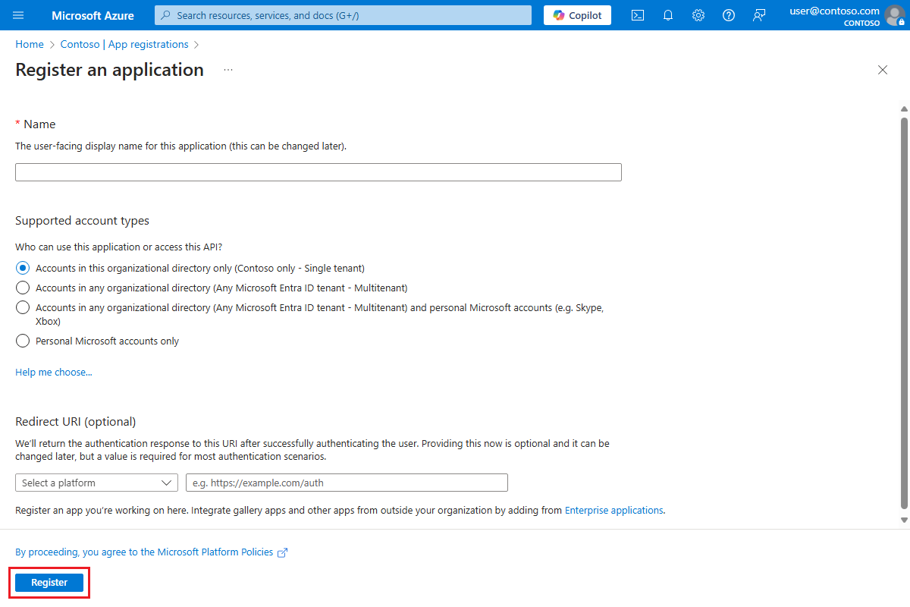Open the Feedback icon in the header

[759, 15]
